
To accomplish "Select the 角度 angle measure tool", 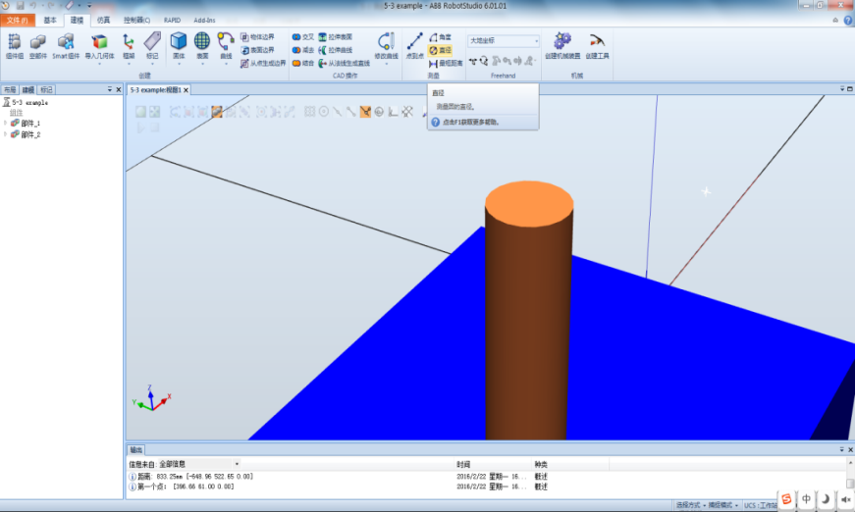I will point(440,37).
